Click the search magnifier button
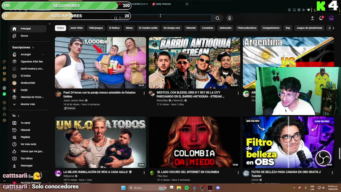 [218, 18]
